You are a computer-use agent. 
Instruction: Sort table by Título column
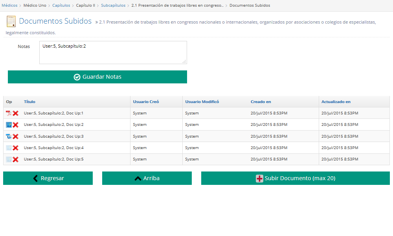click(29, 102)
